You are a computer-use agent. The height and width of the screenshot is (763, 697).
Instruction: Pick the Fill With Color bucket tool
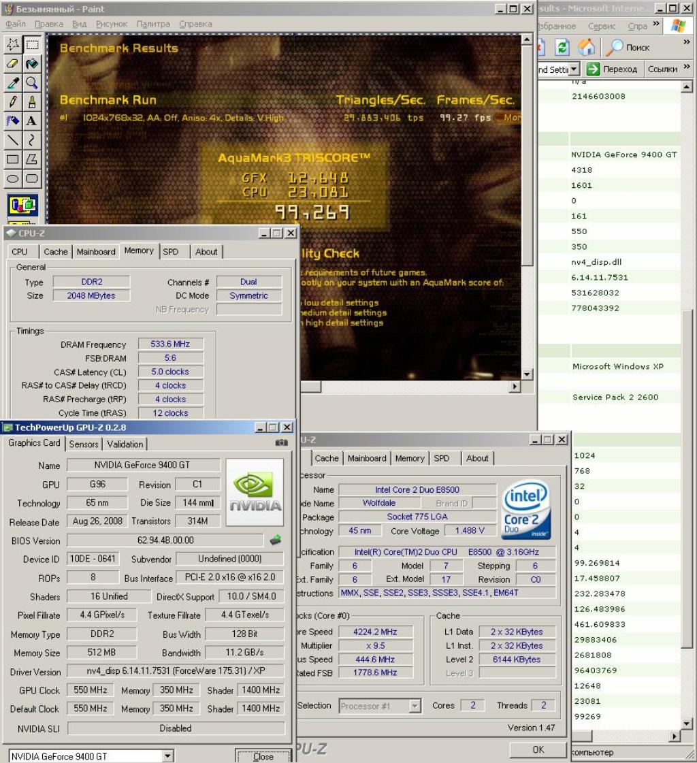(32, 64)
